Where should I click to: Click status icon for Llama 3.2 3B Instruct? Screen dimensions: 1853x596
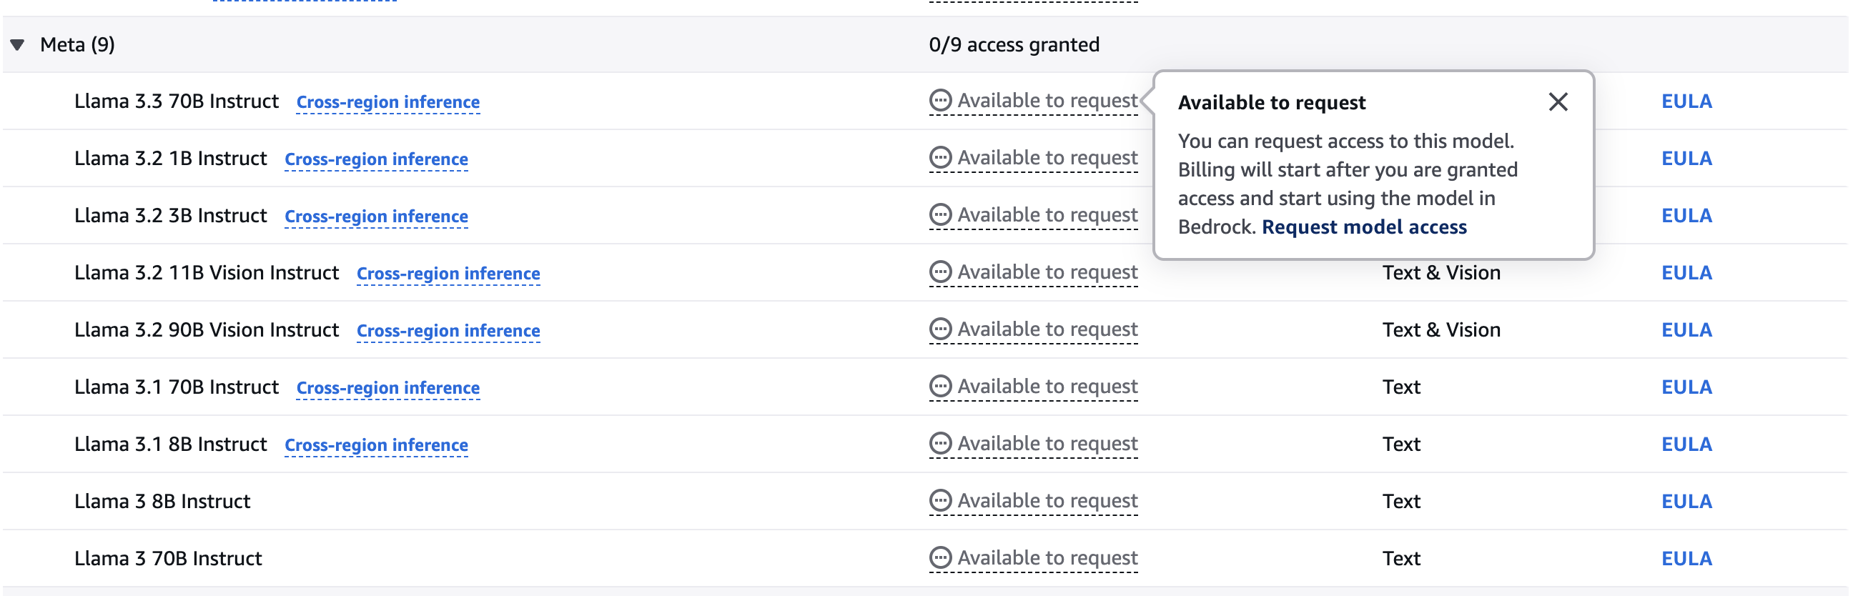[940, 215]
